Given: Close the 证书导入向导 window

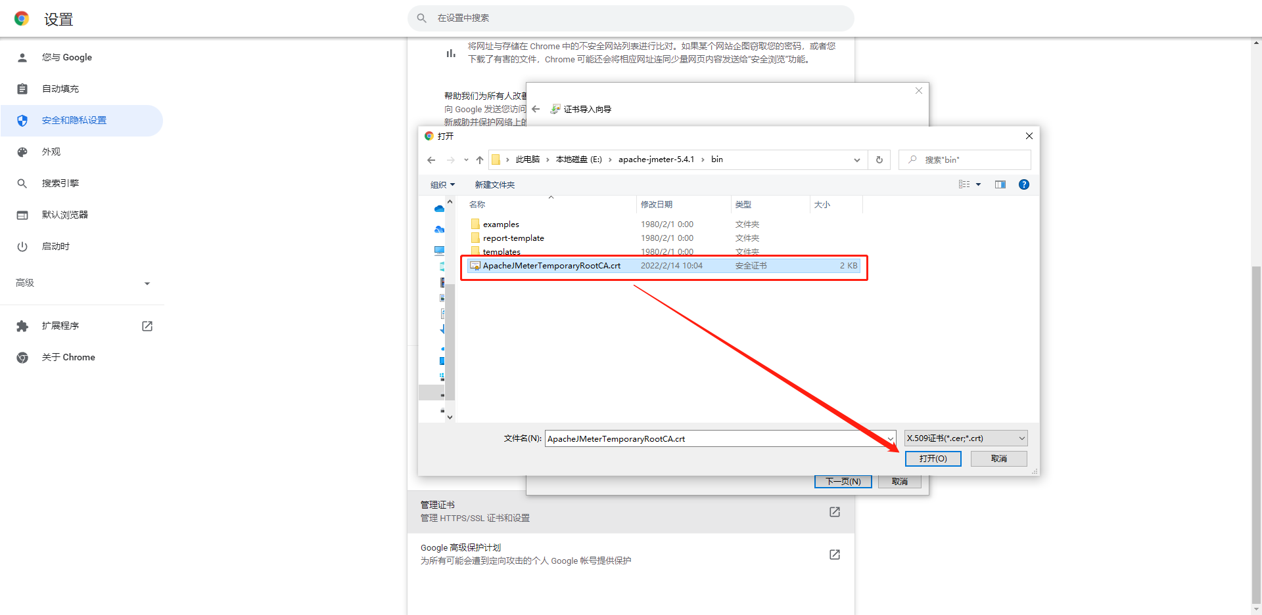Looking at the screenshot, I should coord(919,91).
